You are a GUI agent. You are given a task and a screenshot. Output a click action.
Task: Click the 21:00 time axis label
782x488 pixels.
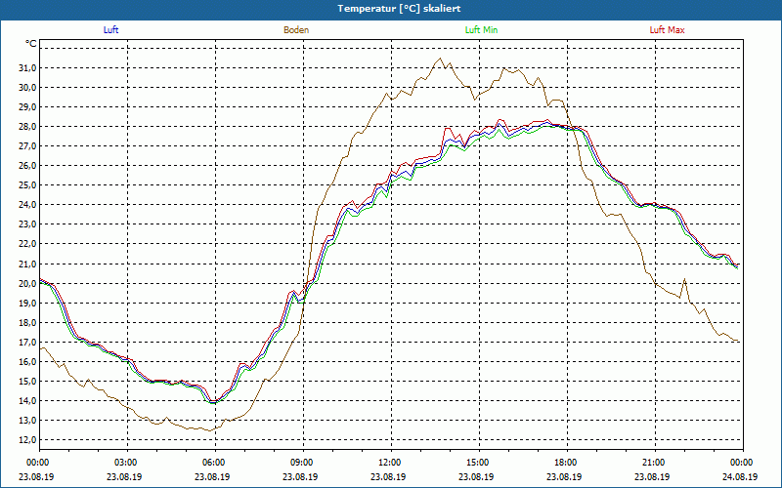[652, 463]
